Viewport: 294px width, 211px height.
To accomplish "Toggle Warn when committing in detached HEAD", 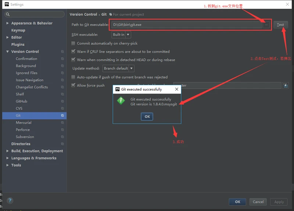I will [73, 60].
